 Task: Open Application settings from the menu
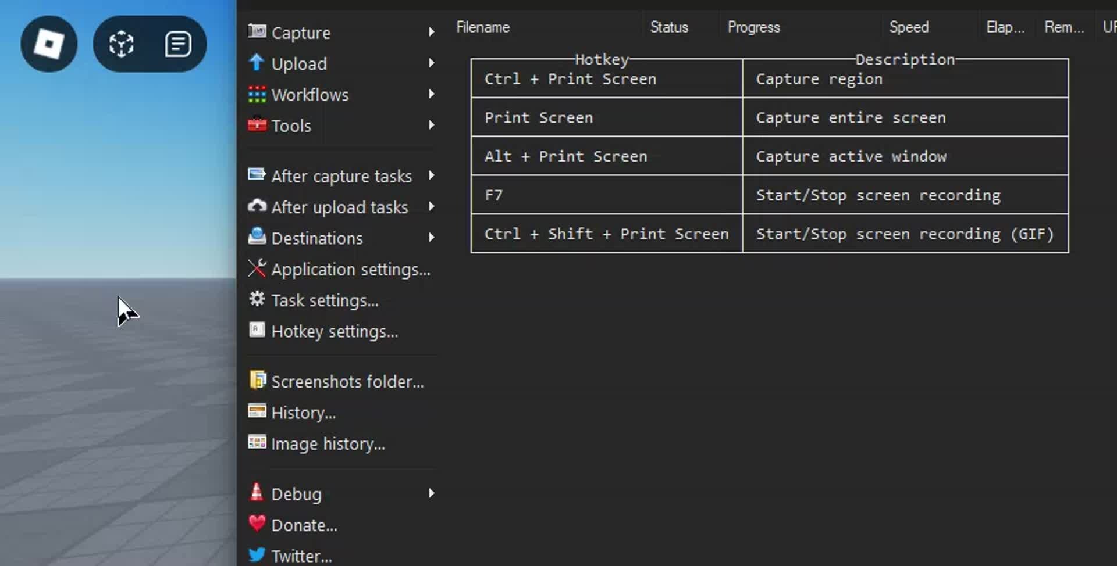tap(351, 268)
